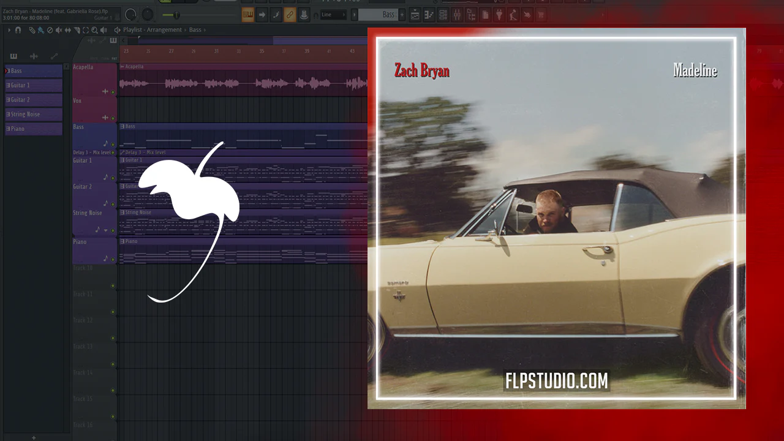Screen dimensions: 784x441
Task: Click the scroll arrow right of Bass in the picker
Action: (x=66, y=66)
